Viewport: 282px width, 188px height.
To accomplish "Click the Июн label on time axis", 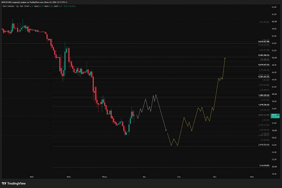I will (69, 177).
